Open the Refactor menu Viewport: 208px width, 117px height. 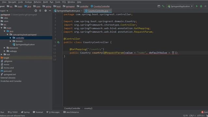point(37,2)
